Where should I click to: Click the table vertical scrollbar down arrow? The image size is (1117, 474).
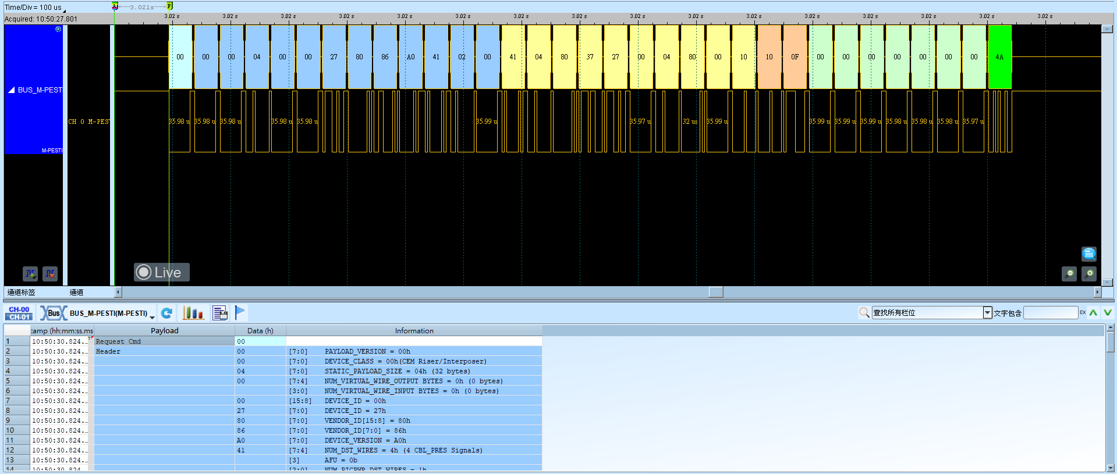point(1111,468)
